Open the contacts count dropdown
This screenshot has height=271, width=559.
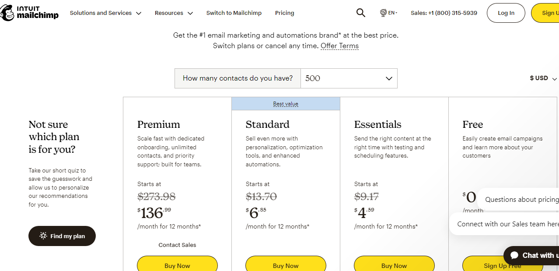(x=349, y=78)
